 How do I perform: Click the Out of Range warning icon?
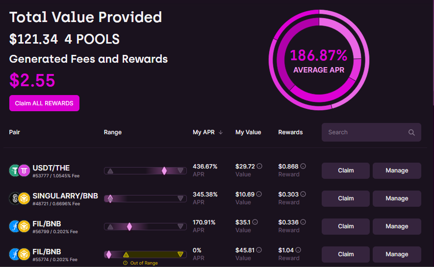coord(125,263)
